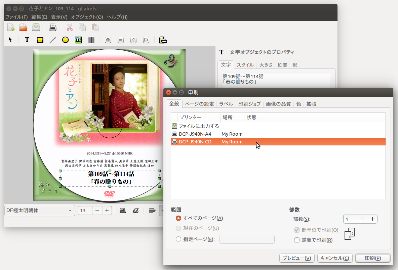Screen dimensions: 398x270
Task: Open the ページの設定 tab in print dialog
Action: pyautogui.click(x=199, y=104)
